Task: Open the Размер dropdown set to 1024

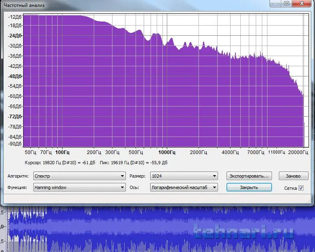Action: coord(183,176)
